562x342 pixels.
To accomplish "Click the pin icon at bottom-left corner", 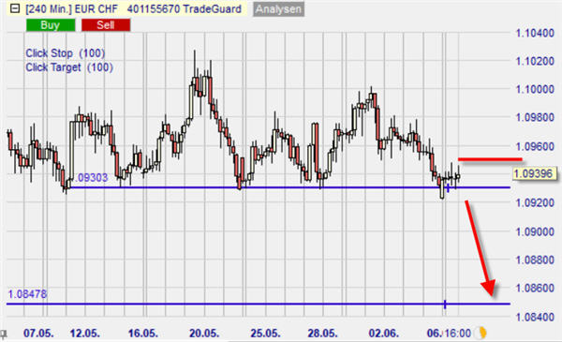I will pos(3,335).
